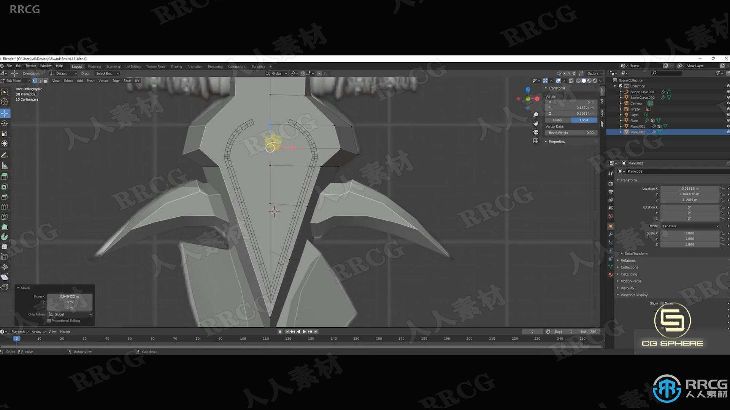Screen dimensions: 730x410
Task: Open the Edit menu
Action: pyautogui.click(x=17, y=66)
